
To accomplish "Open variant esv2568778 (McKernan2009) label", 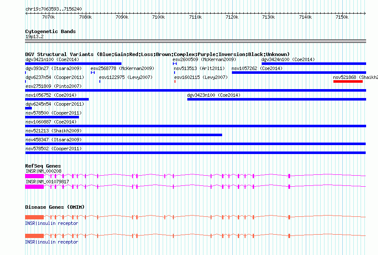I will tap(122, 68).
